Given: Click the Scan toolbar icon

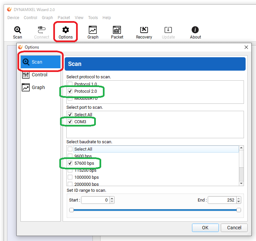Looking at the screenshot, I should (x=17, y=32).
